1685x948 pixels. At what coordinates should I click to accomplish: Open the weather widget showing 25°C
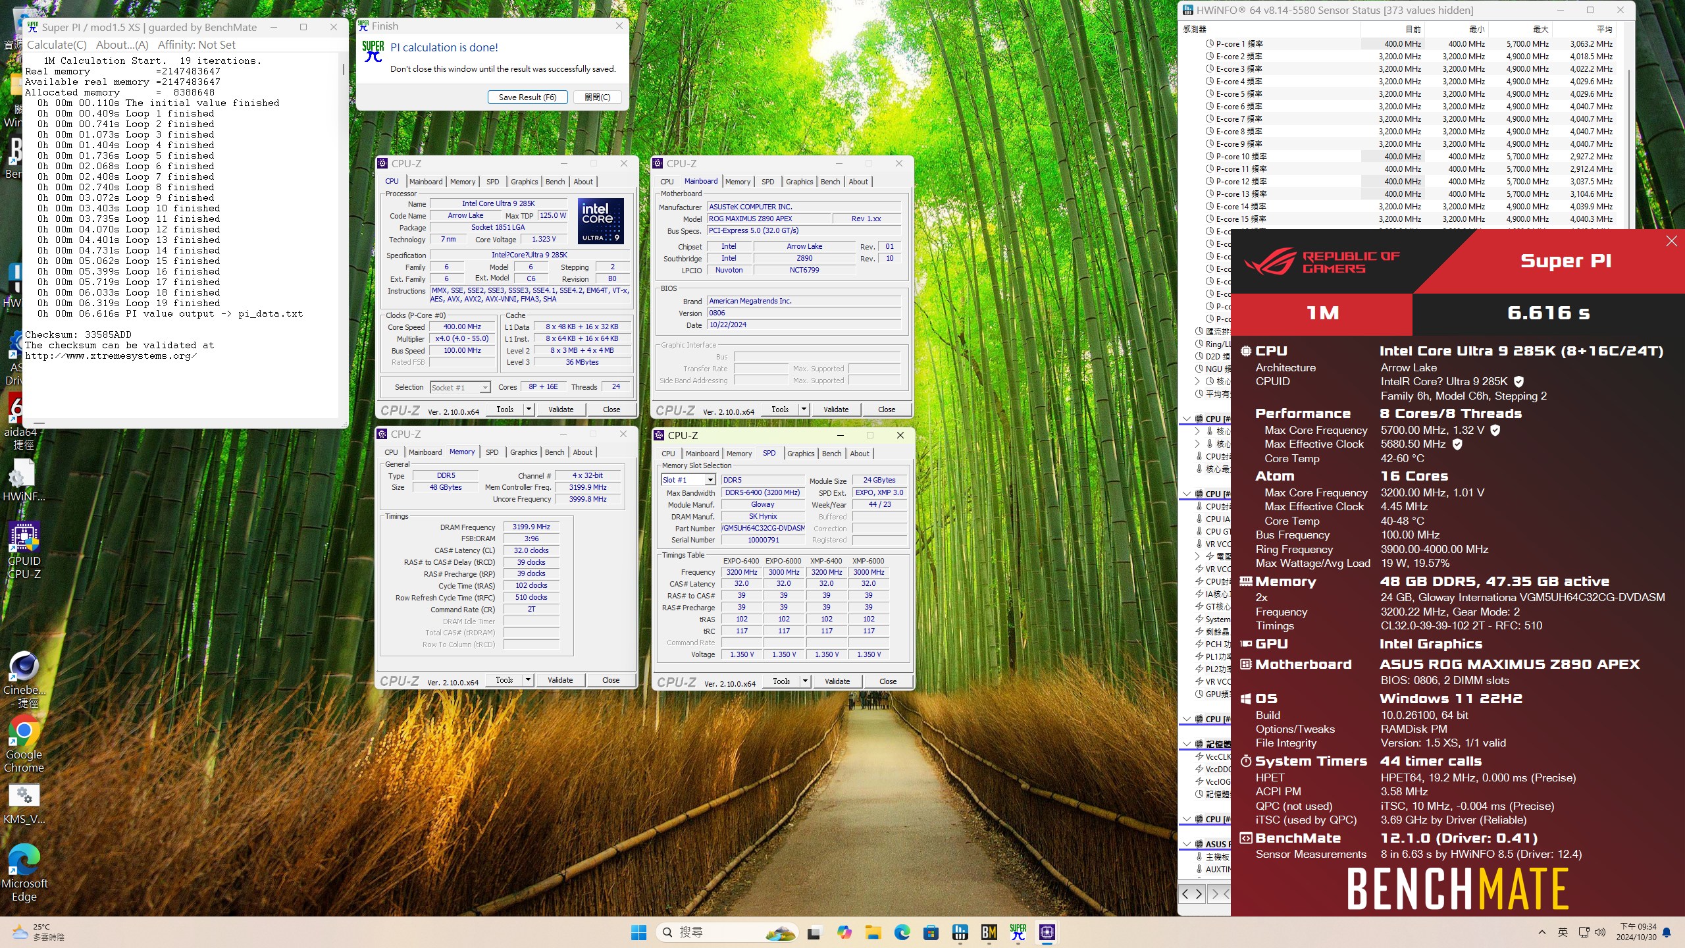pyautogui.click(x=38, y=932)
